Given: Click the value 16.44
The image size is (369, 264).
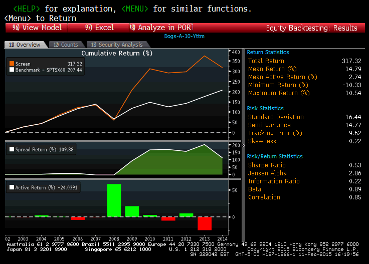Looking at the screenshot, I should pyautogui.click(x=353, y=117).
